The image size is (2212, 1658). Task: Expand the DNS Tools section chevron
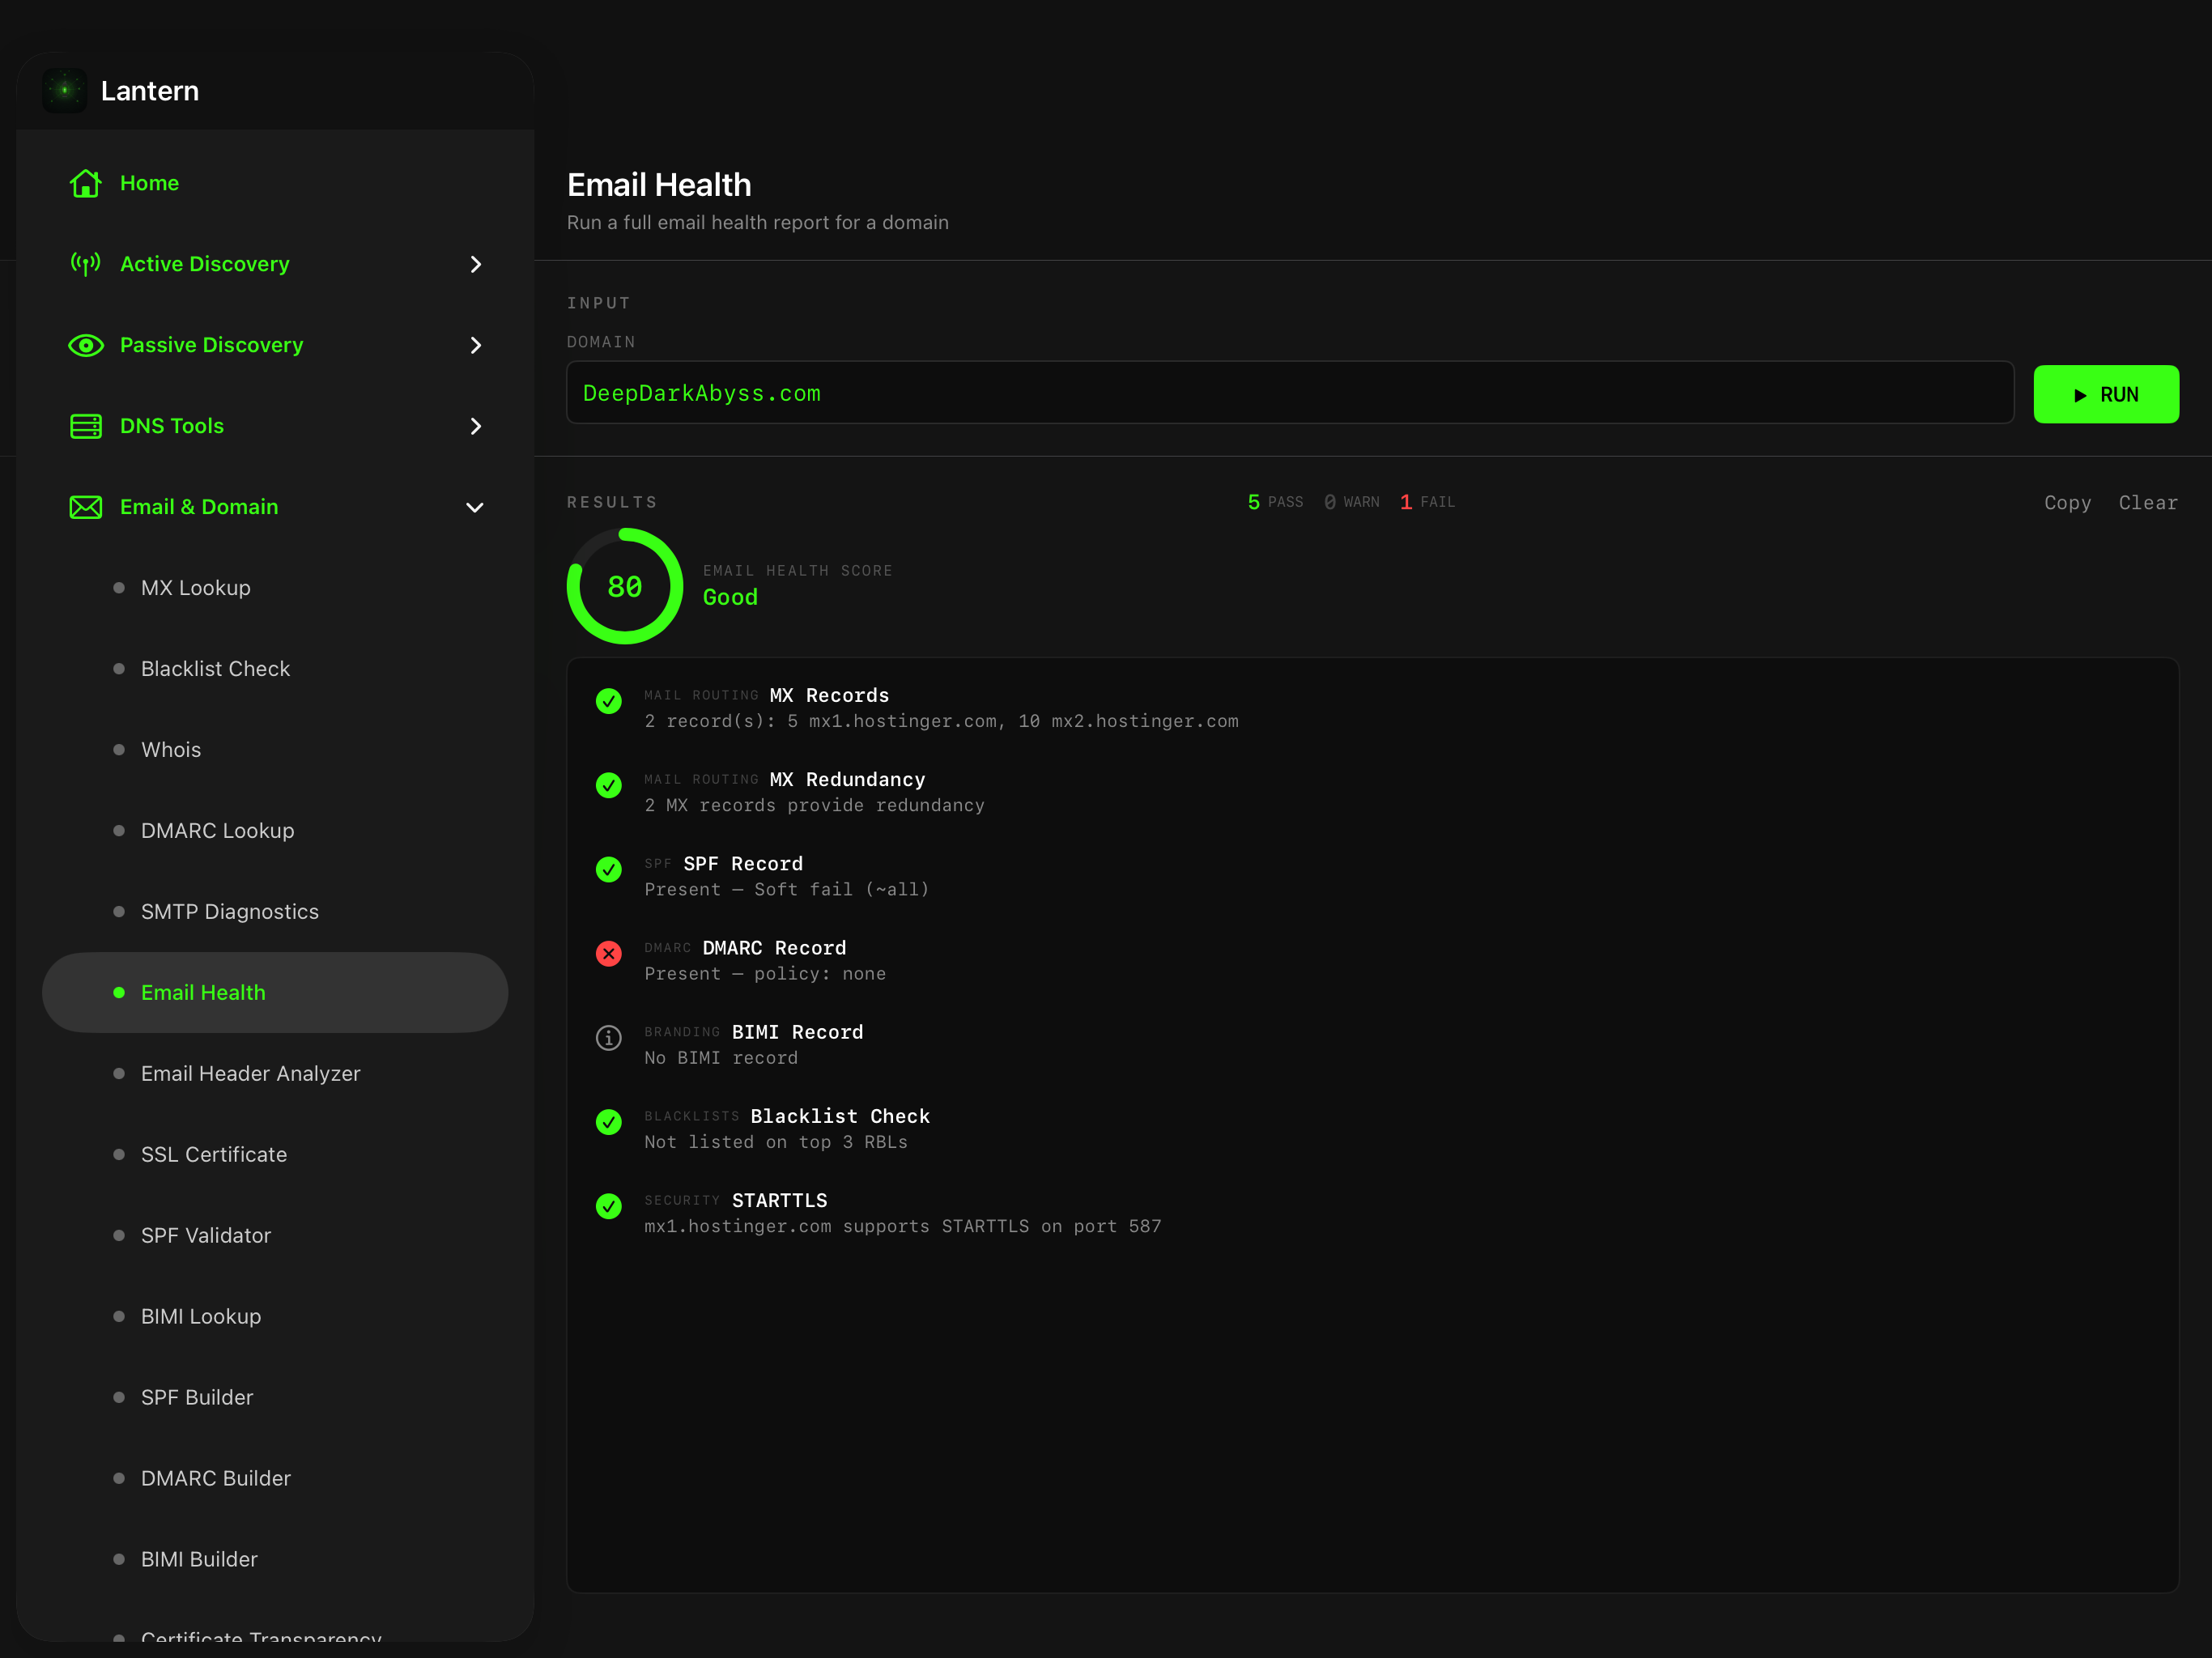(x=475, y=426)
